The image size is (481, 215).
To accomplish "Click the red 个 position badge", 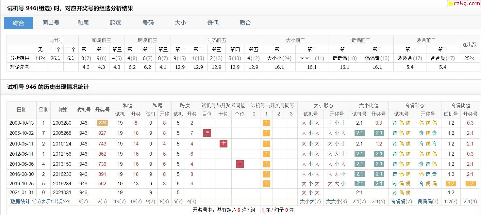I will pos(240,164).
